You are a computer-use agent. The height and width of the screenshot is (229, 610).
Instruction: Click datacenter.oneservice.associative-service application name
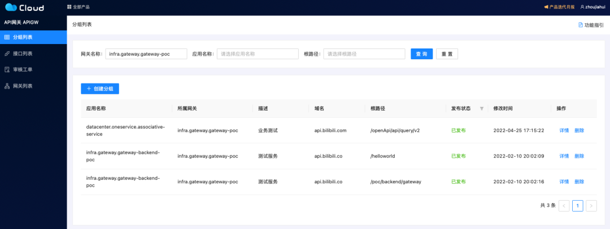pyautogui.click(x=125, y=131)
